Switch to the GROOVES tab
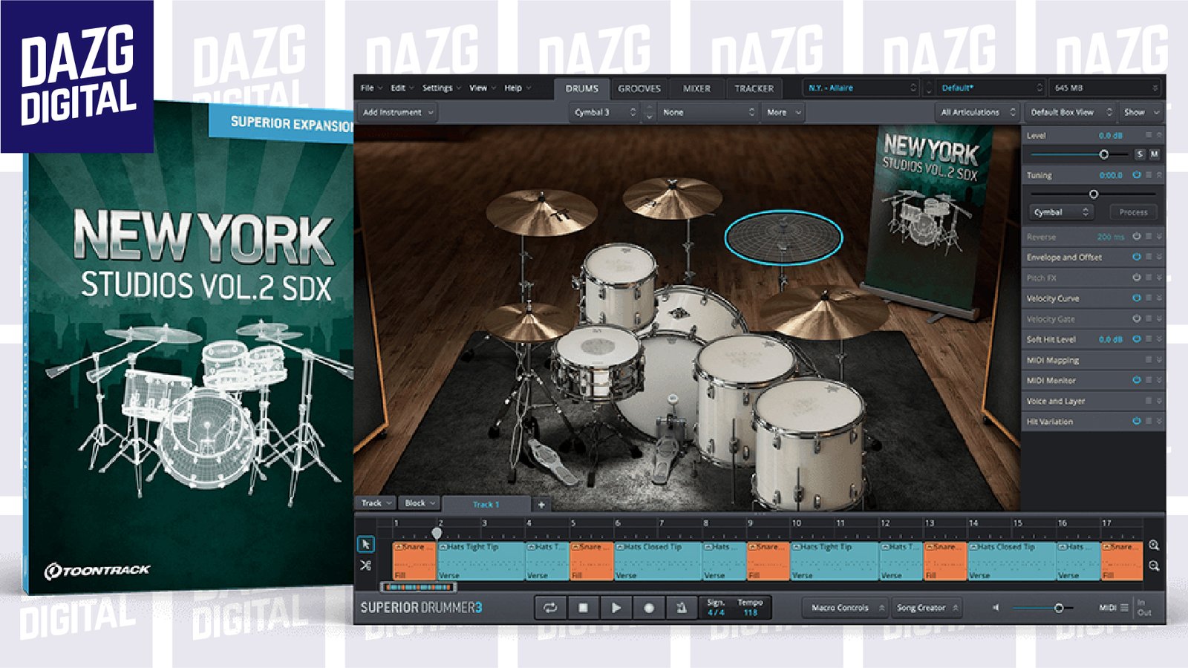The image size is (1188, 668). click(x=639, y=88)
